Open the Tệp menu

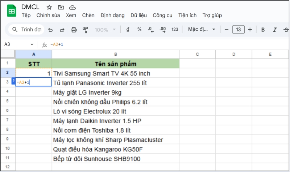coord(26,15)
